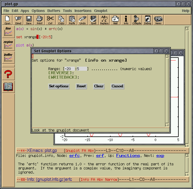
Task: Click the Copy toolbar icon
Action: coord(61,20)
